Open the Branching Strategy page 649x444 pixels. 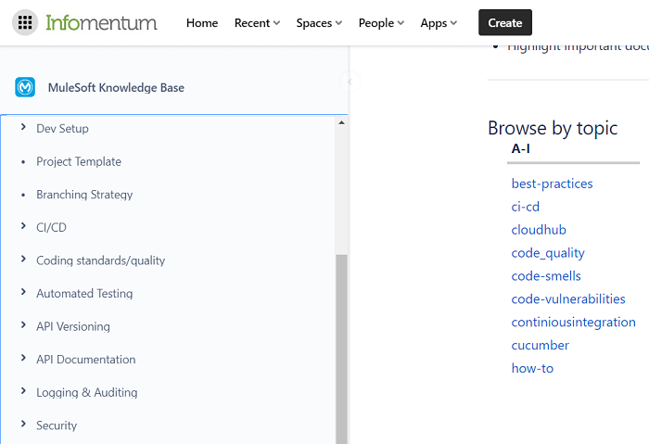coord(84,195)
